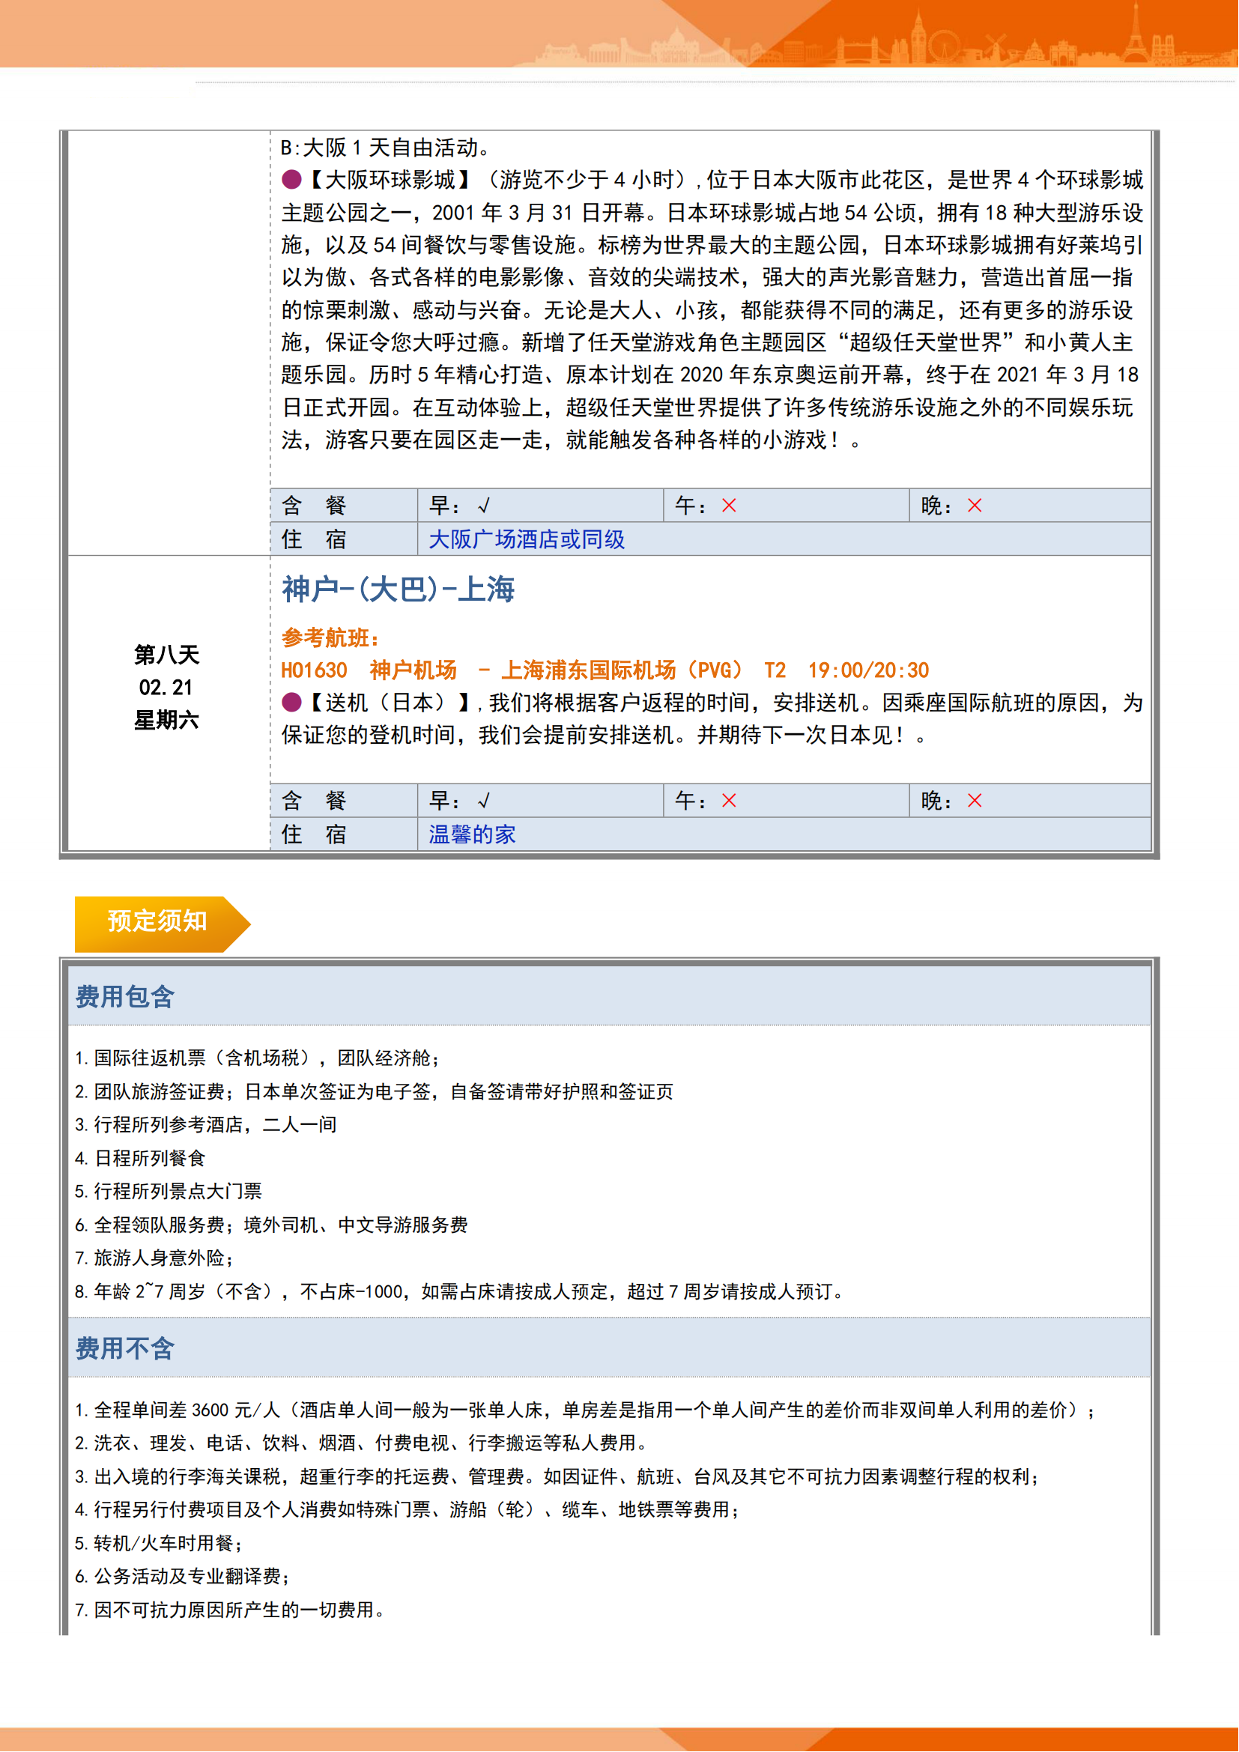Click breakfast check mark in Day 8 meal row
This screenshot has width=1239, height=1752.
pos(484,801)
